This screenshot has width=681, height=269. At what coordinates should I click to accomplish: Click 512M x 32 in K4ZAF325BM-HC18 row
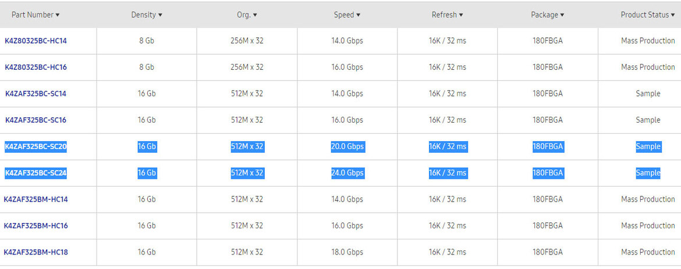point(247,253)
